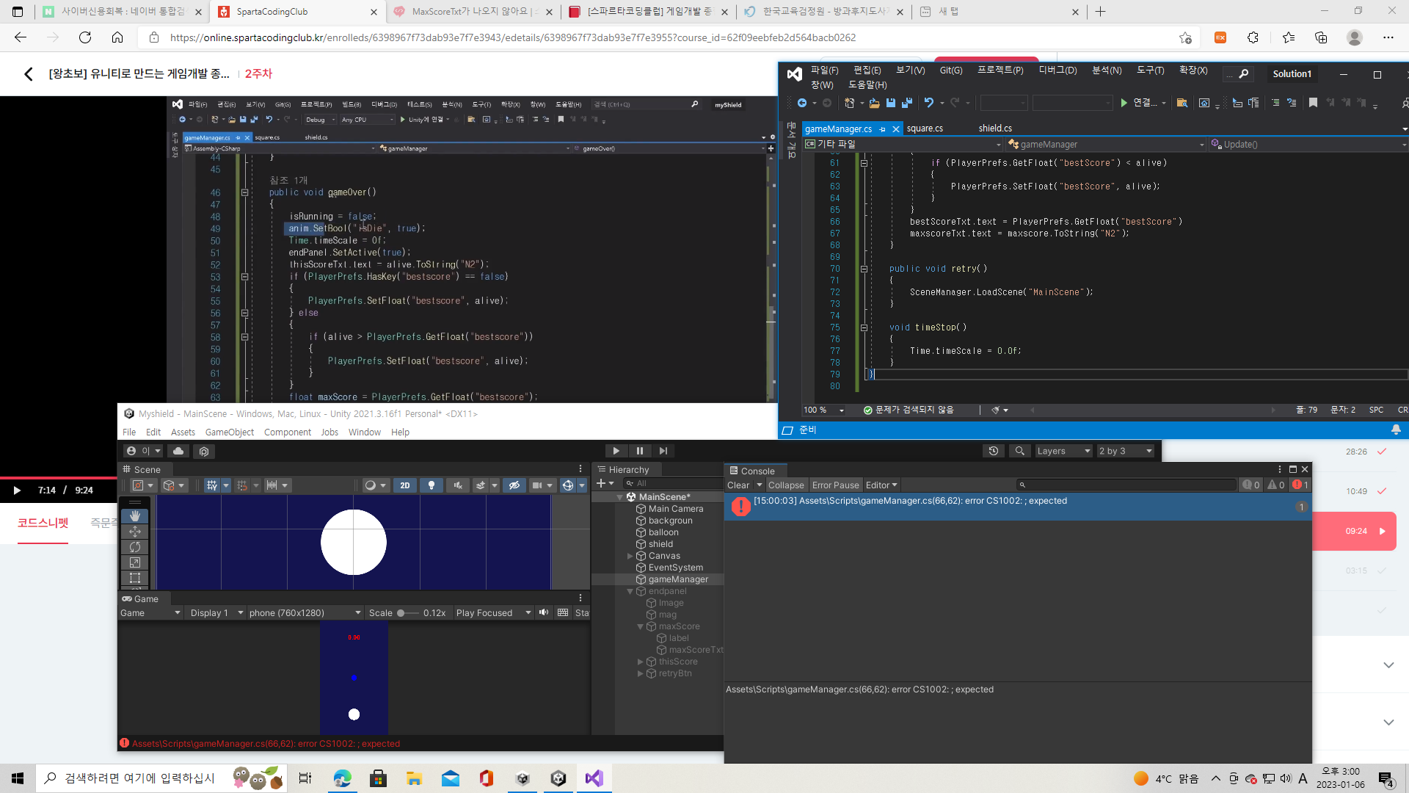
Task: Click Unity Play button
Action: click(x=616, y=451)
